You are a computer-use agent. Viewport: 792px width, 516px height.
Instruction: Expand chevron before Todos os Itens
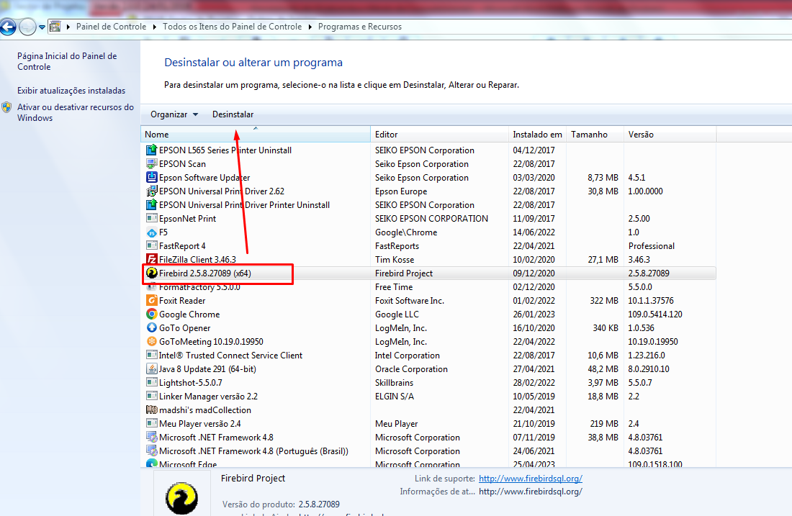[155, 27]
